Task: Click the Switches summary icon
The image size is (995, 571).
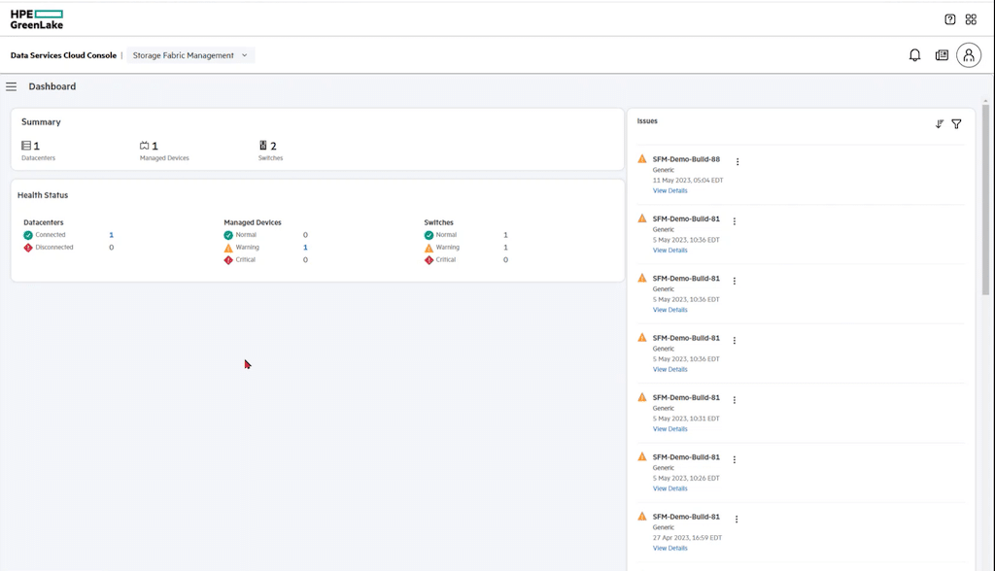Action: coord(262,146)
